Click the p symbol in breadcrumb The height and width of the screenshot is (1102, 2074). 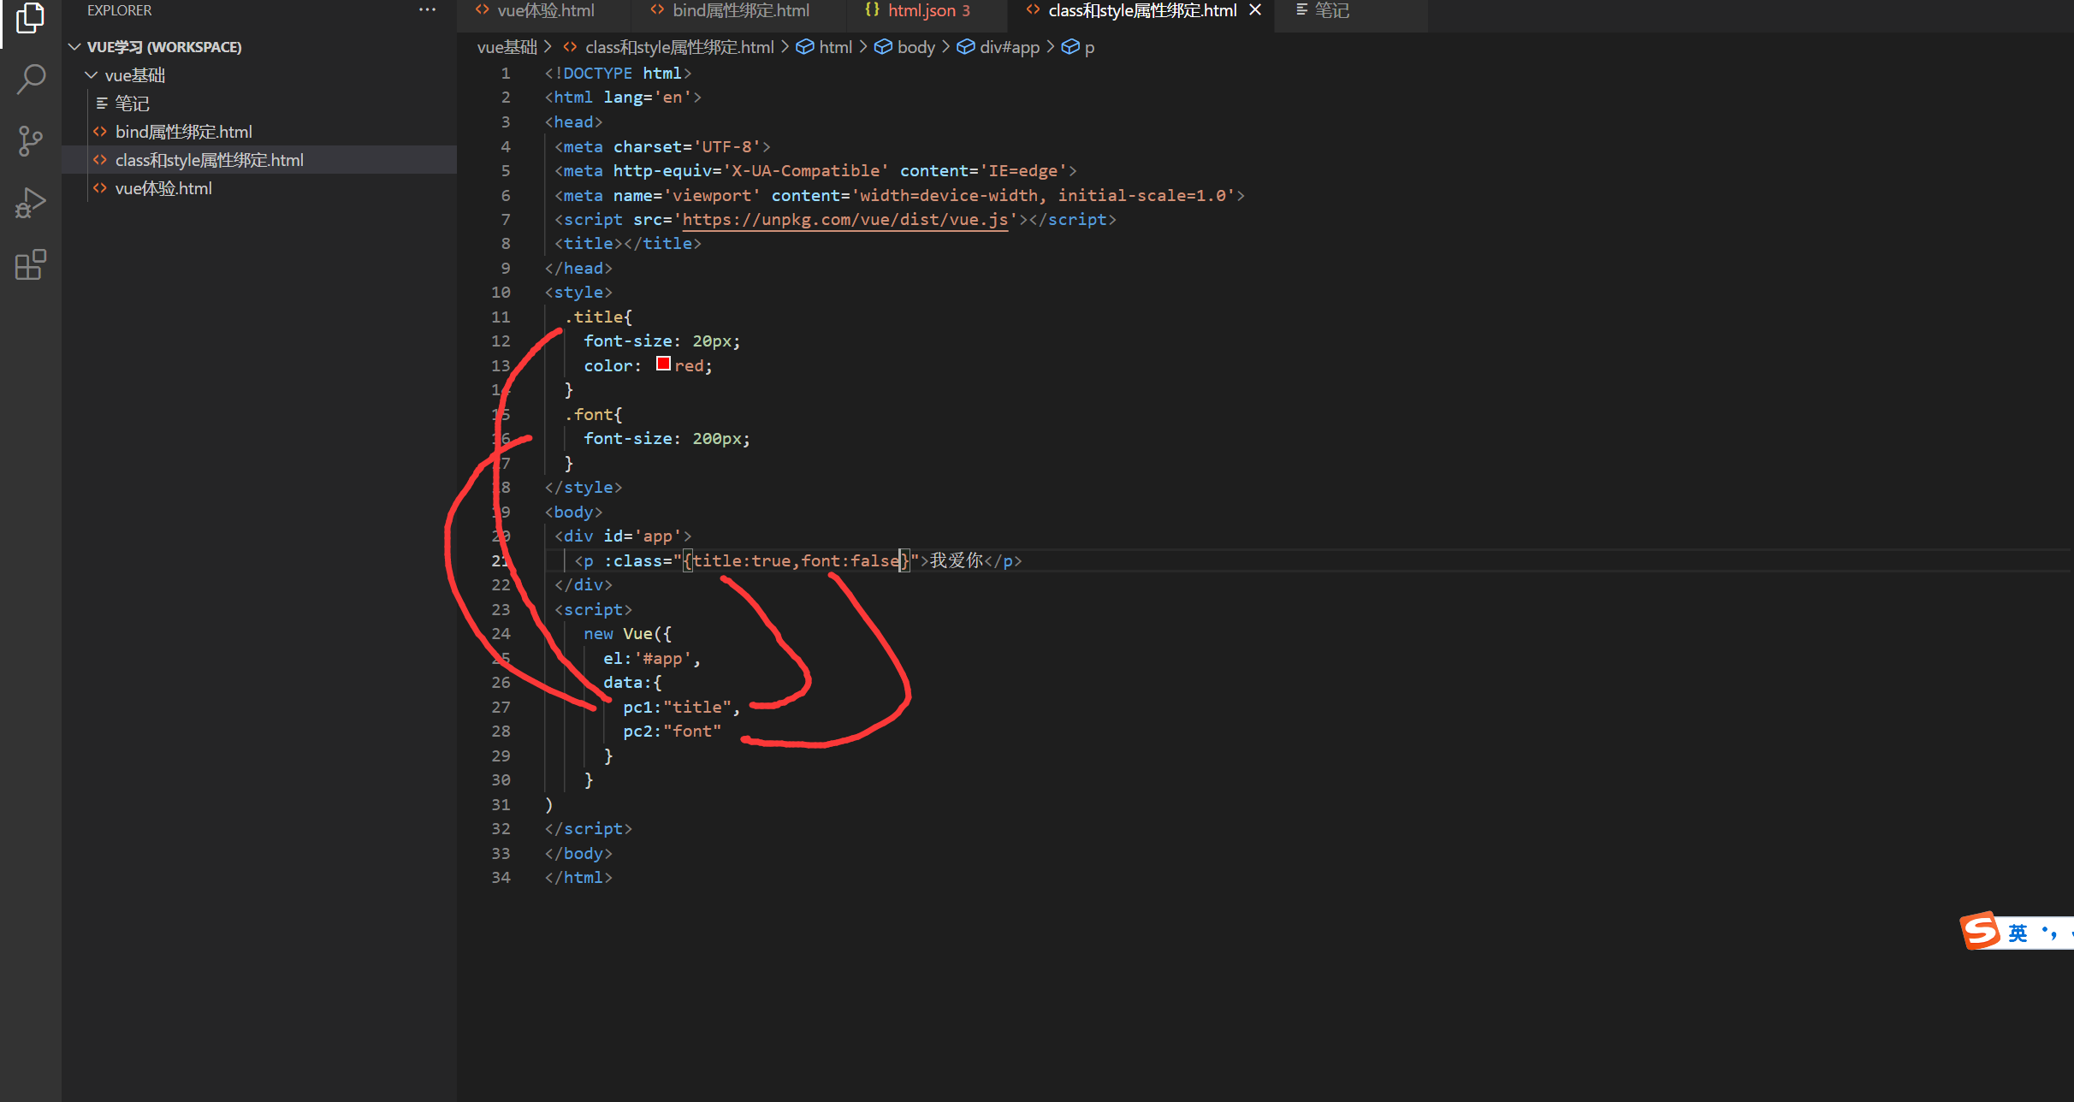click(x=1088, y=47)
